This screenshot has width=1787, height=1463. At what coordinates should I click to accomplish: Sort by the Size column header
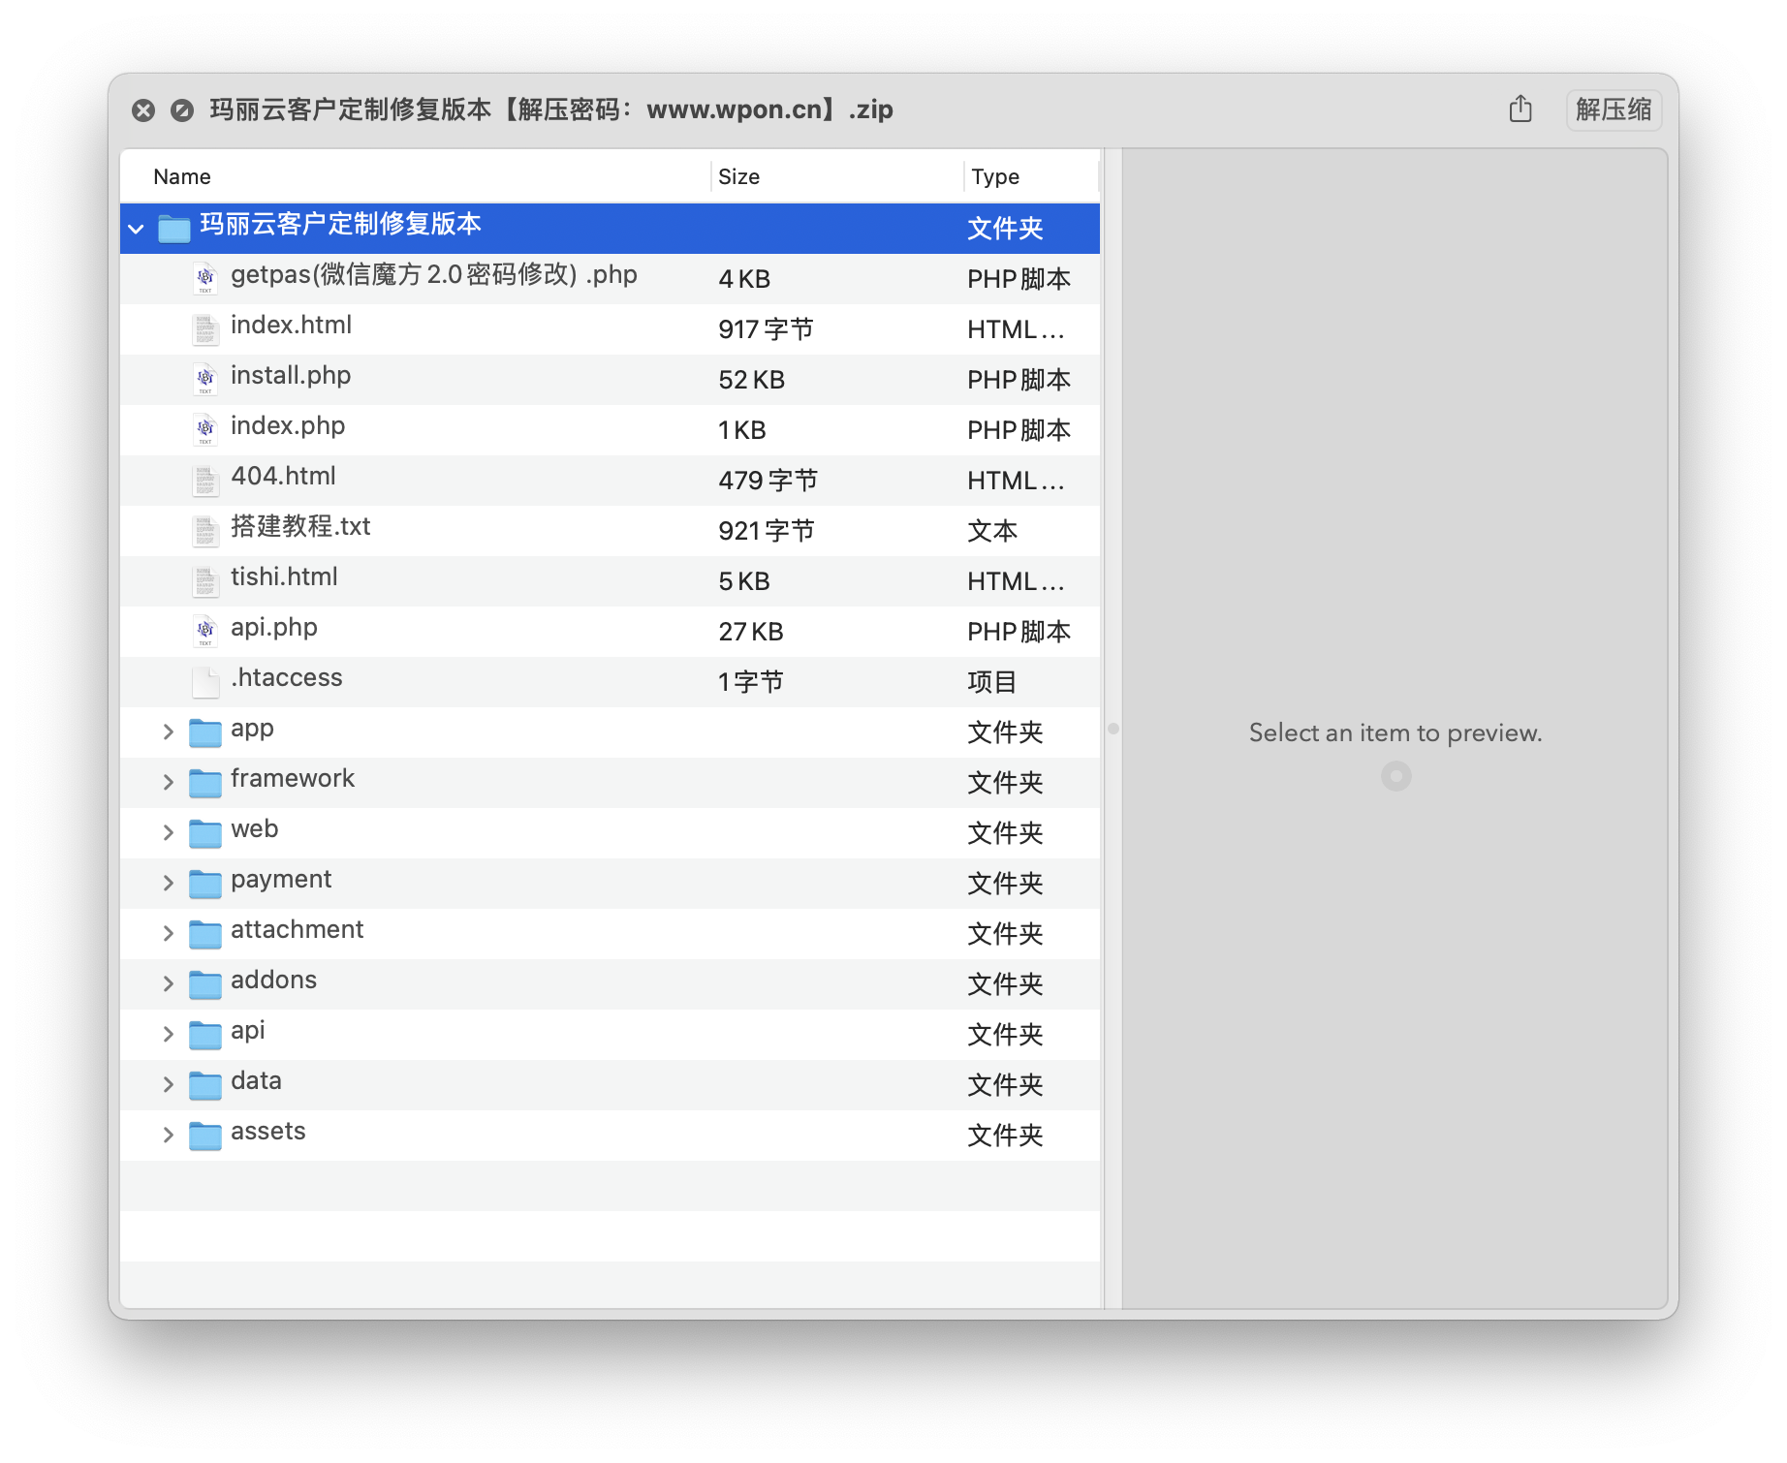pyautogui.click(x=738, y=176)
